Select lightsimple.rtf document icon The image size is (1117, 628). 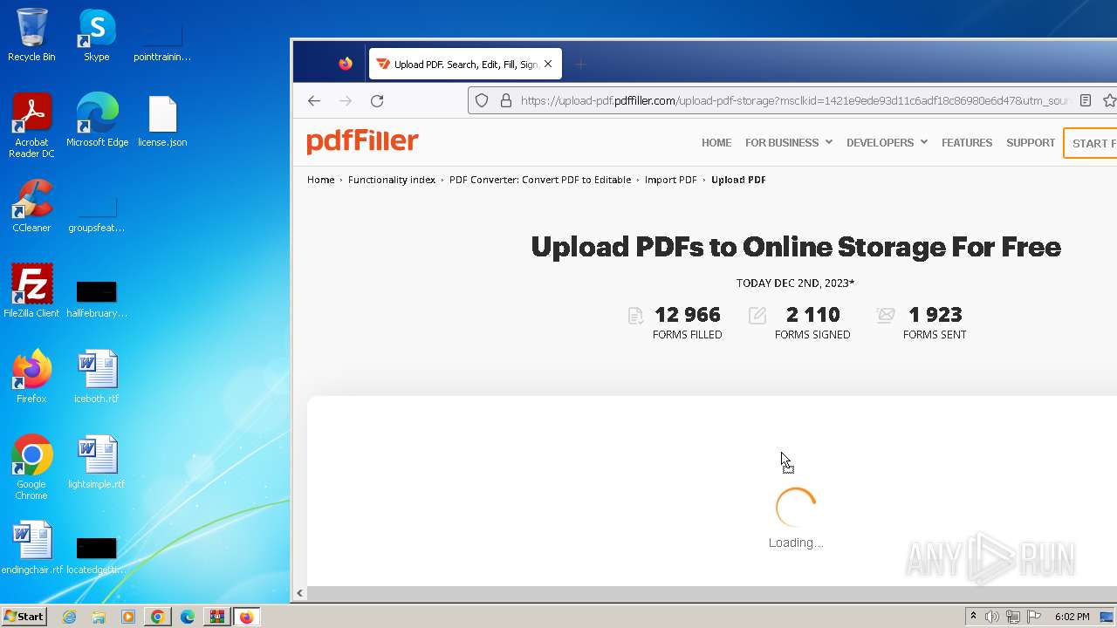(97, 462)
